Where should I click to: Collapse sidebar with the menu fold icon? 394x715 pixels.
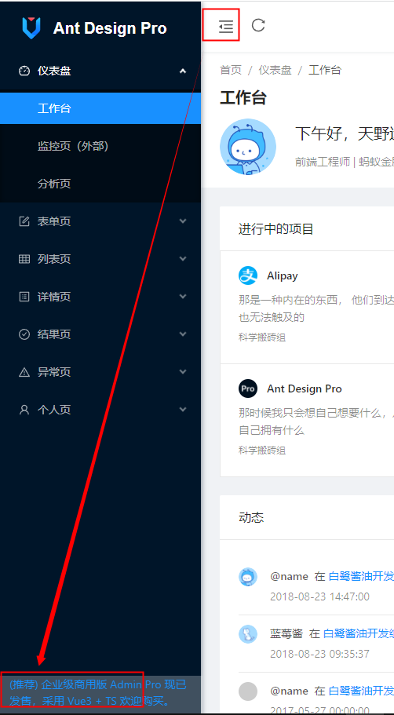226,27
